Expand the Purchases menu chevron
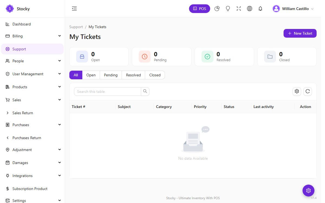This screenshot has width=325, height=203. point(60,125)
